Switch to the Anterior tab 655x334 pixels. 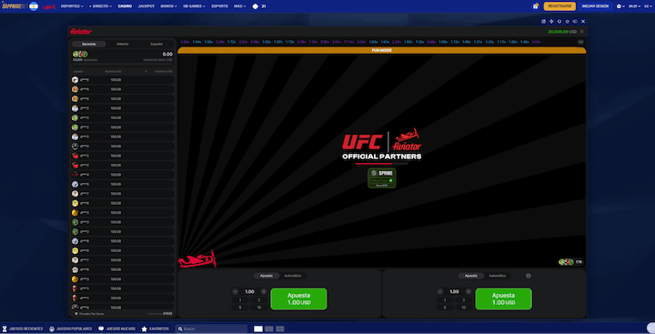pos(123,44)
